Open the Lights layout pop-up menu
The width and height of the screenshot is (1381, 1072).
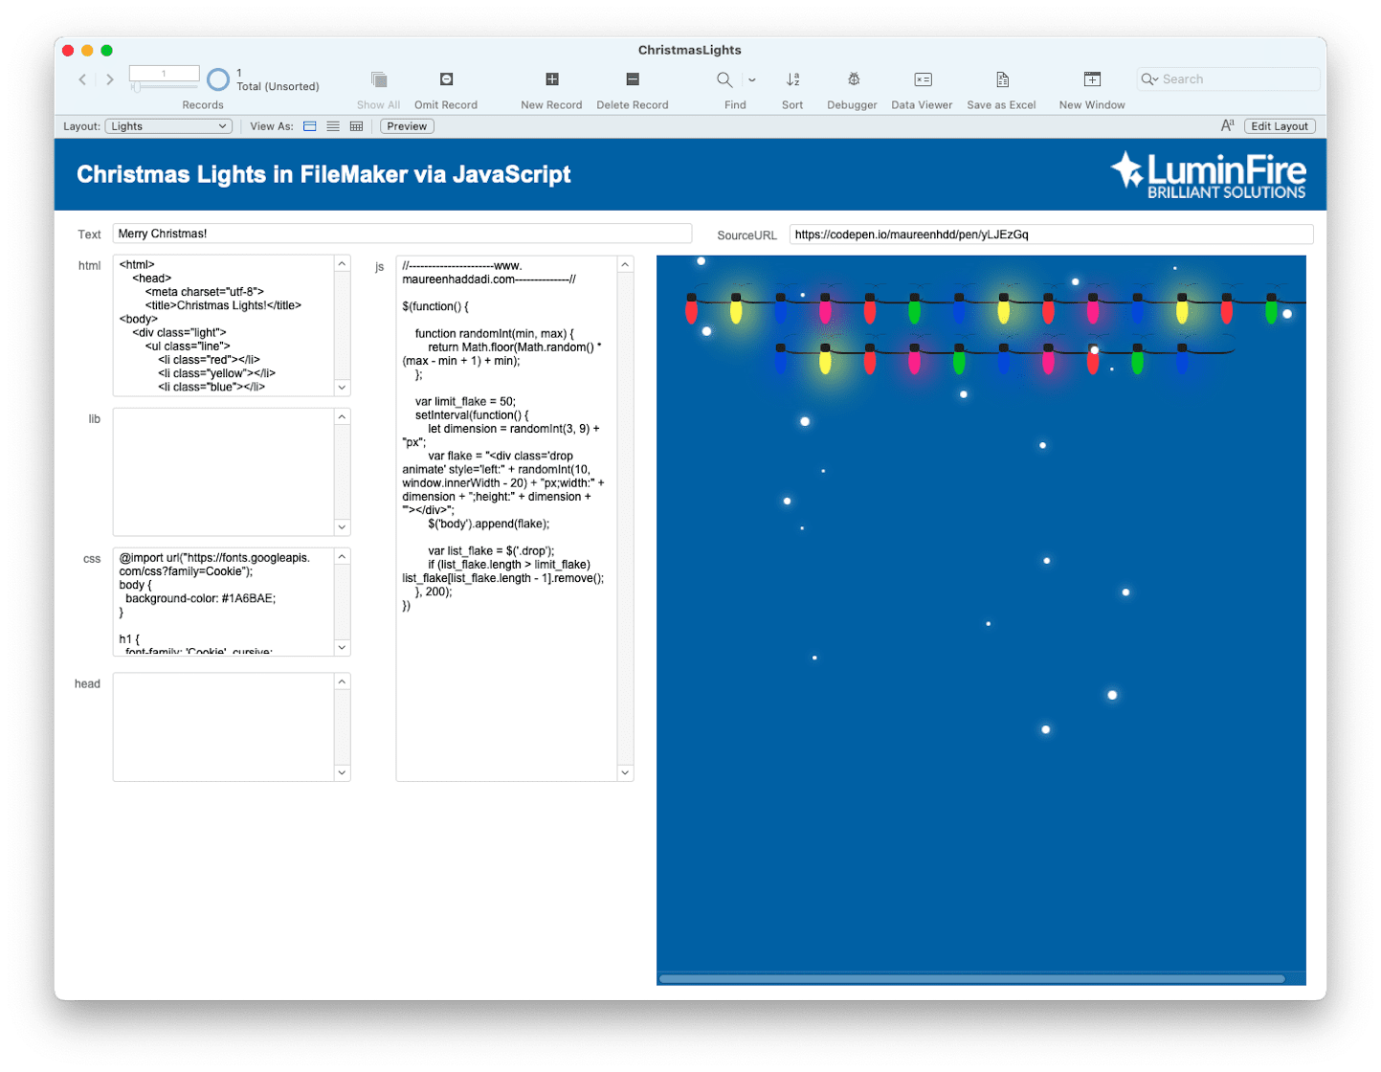tap(167, 125)
